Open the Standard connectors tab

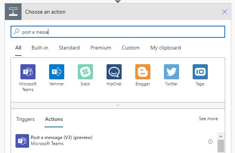click(x=69, y=48)
